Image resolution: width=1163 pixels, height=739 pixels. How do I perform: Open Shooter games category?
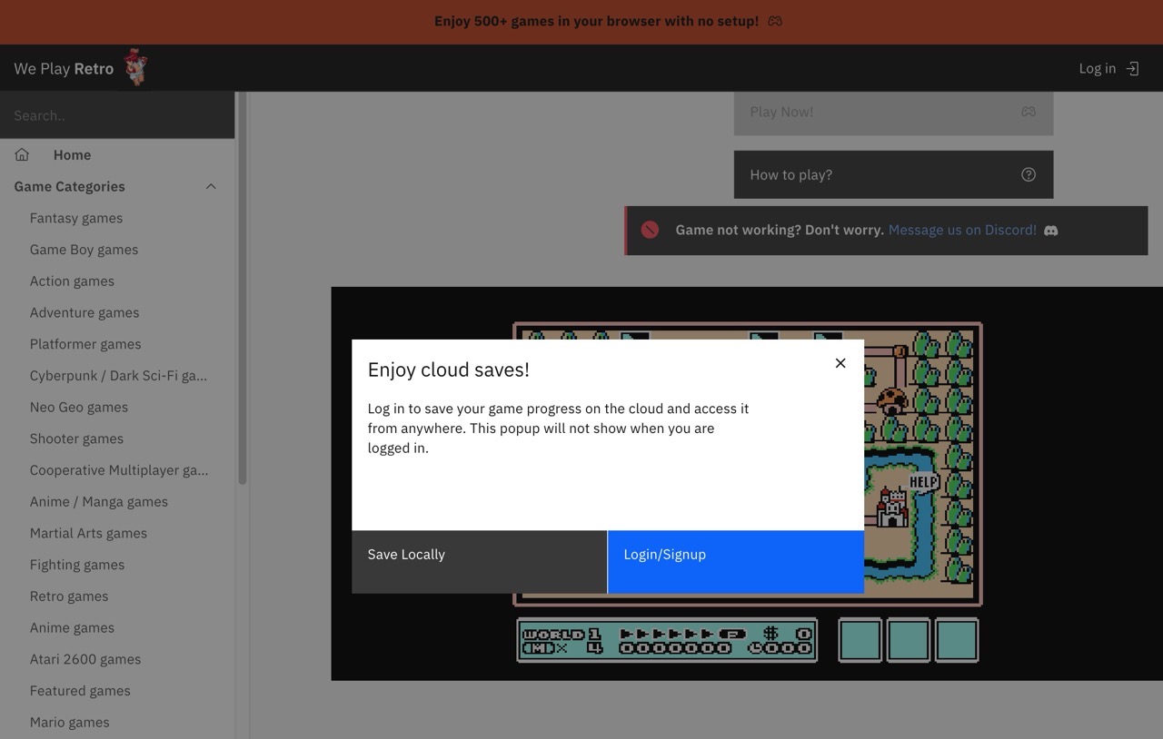click(x=76, y=438)
